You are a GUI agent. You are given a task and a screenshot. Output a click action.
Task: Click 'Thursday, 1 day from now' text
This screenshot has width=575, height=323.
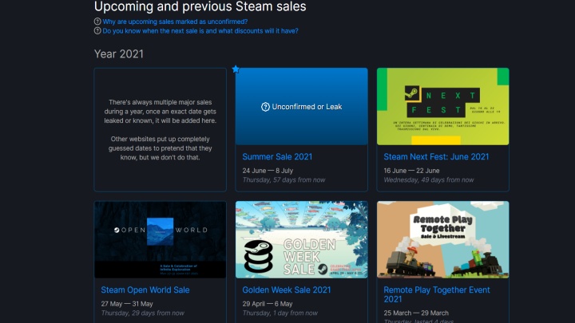280,313
